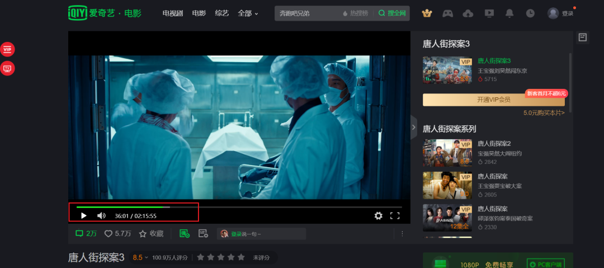The width and height of the screenshot is (604, 268).
Task: Expand the 8.5 score dropdown
Action: pyautogui.click(x=140, y=257)
